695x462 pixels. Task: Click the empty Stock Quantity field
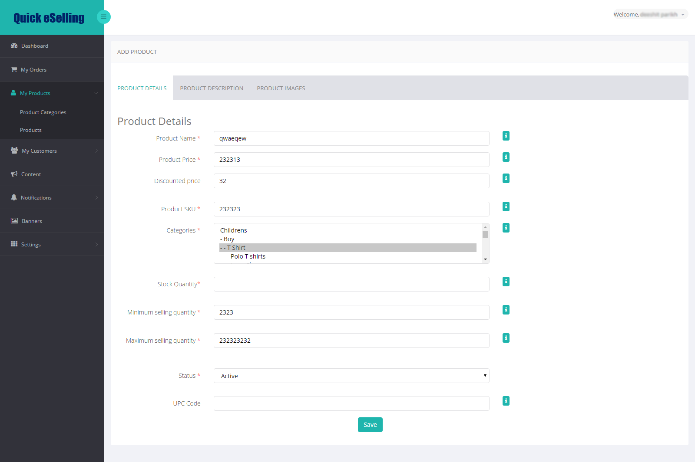coord(351,284)
